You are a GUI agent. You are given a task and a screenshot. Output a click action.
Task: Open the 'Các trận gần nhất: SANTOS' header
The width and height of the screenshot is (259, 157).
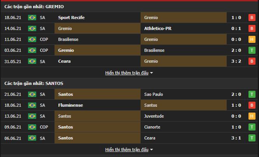pyautogui.click(x=34, y=83)
